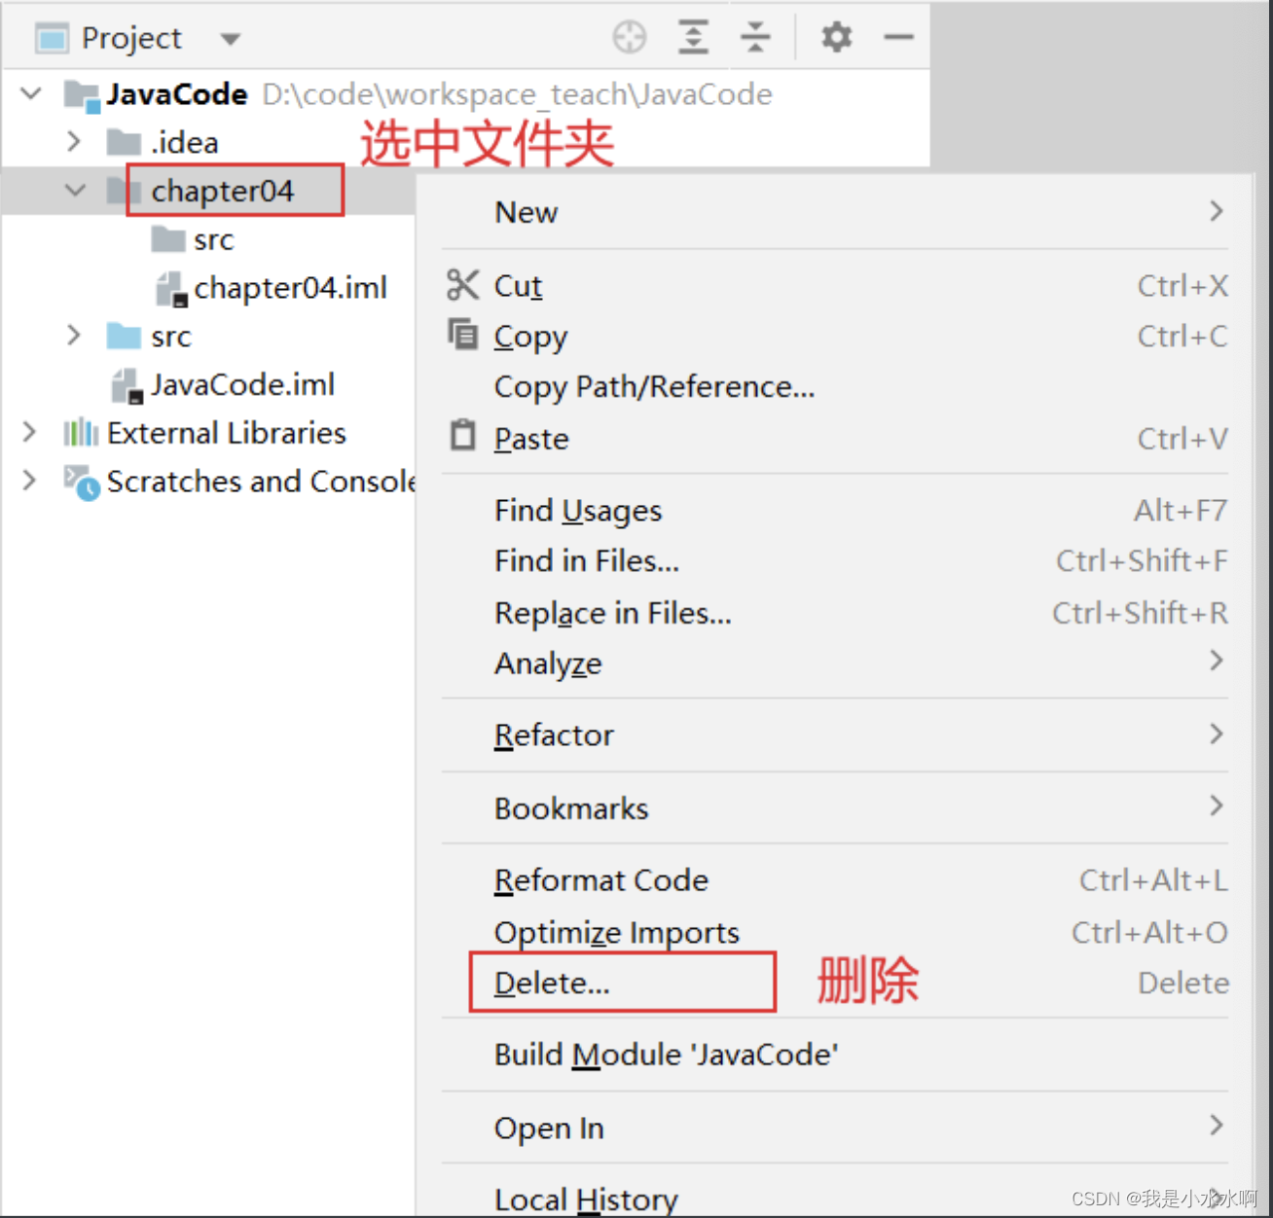Choose Find in Files...
Screen dimensions: 1273x1218
tap(835, 561)
